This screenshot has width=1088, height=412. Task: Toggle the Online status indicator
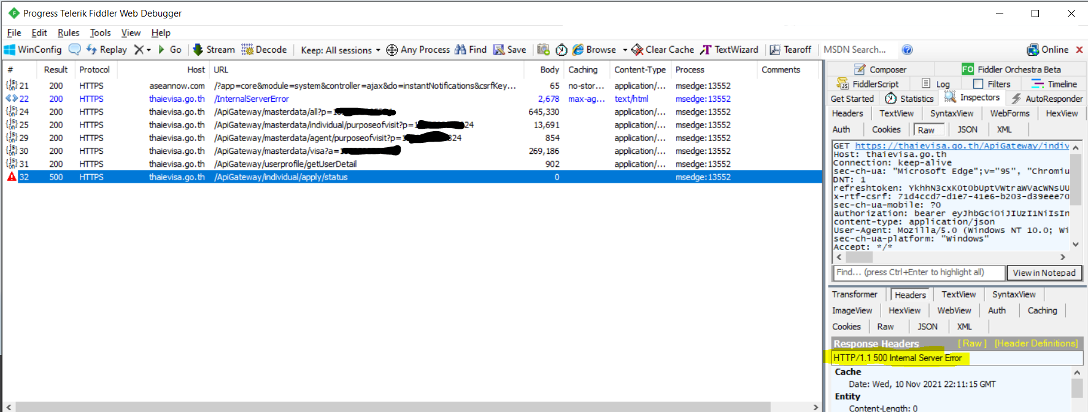1048,50
